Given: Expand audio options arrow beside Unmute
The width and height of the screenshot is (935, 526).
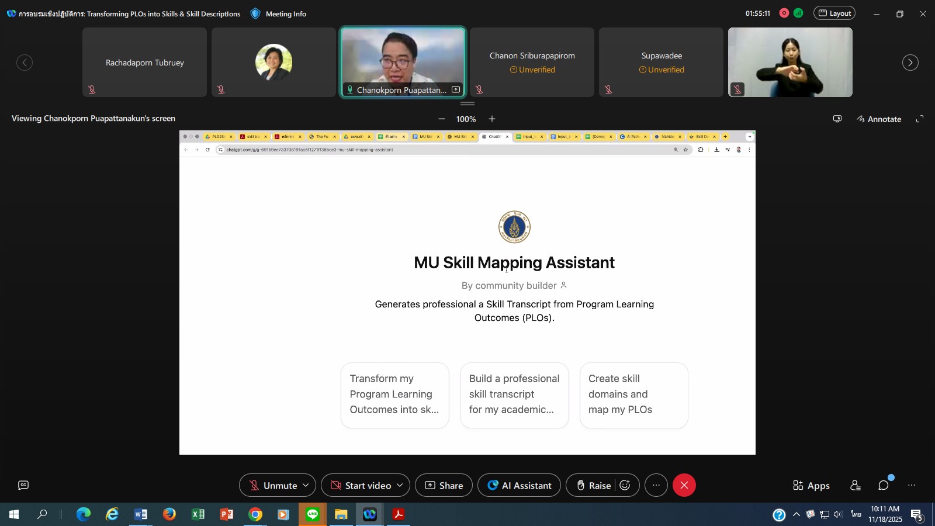Looking at the screenshot, I should (x=306, y=485).
